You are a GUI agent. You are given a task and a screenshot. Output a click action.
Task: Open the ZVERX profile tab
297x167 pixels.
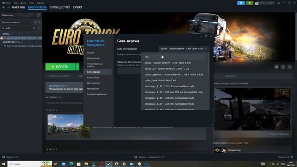coord(77,7)
